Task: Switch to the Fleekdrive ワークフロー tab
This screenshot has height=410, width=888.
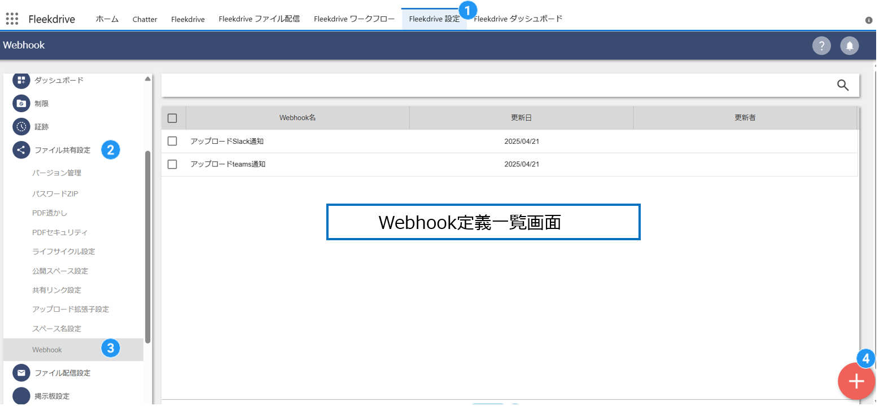Action: [354, 19]
